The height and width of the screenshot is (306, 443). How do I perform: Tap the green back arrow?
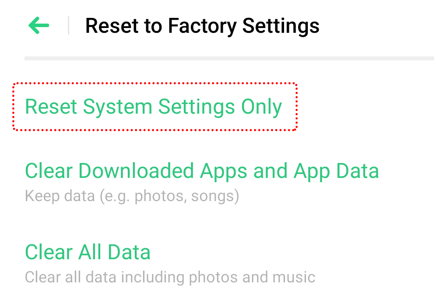point(39,26)
